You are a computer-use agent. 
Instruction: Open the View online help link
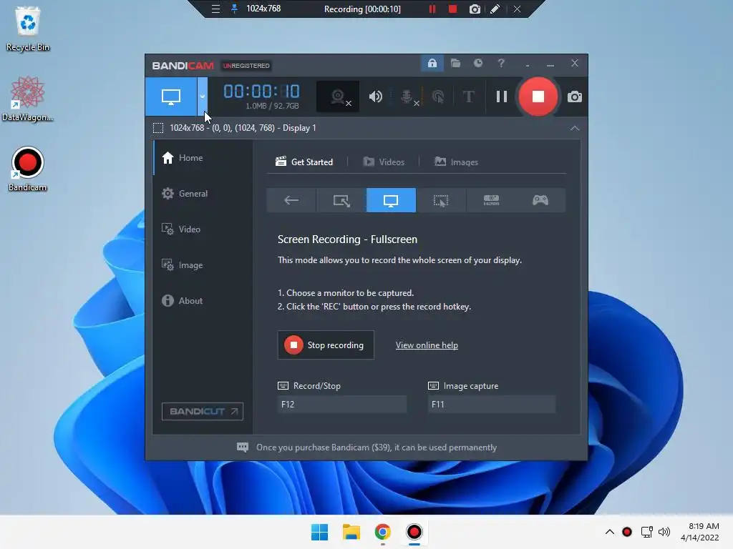point(427,345)
